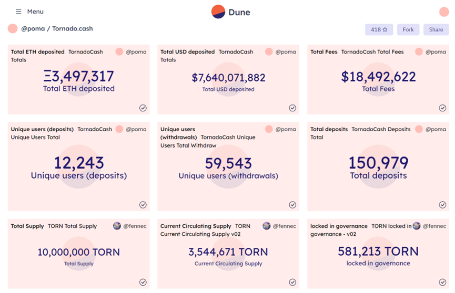Click the 3,544,671 TORN value
455x293 pixels.
(228, 252)
